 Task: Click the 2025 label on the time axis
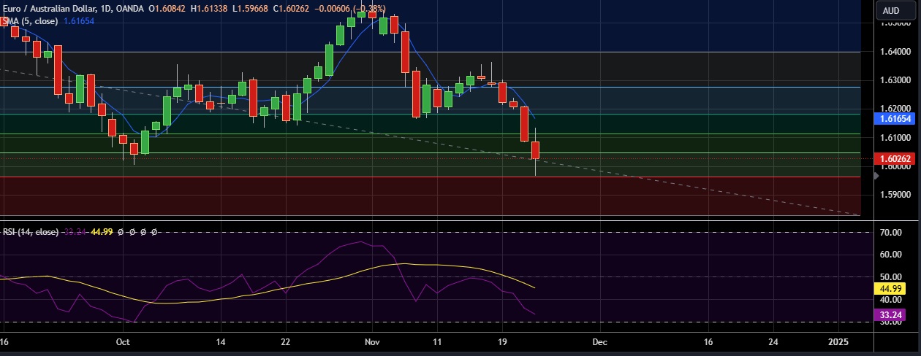click(x=839, y=341)
